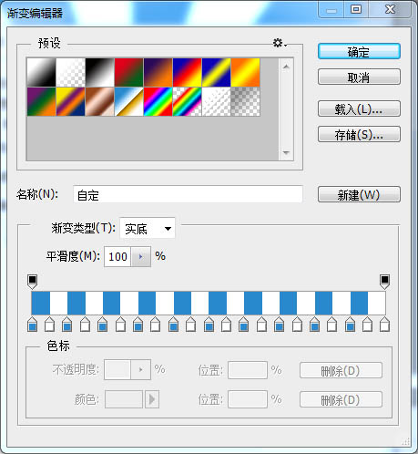Click the 平滑度 smoothness value field
This screenshot has width=418, height=454.
tap(117, 257)
